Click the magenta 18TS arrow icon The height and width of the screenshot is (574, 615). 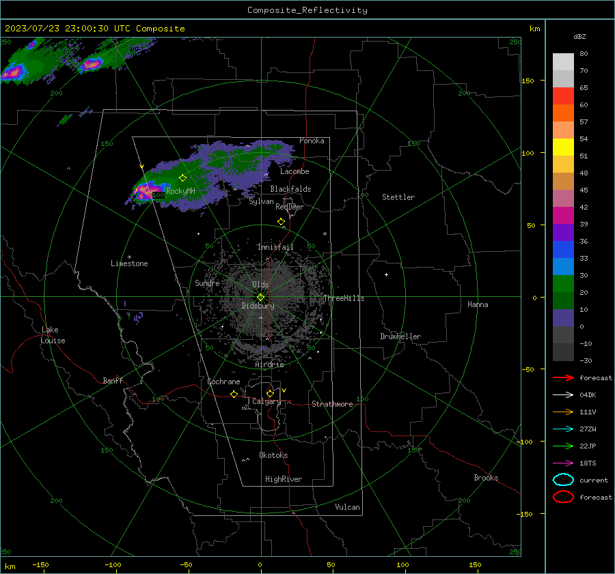[563, 463]
